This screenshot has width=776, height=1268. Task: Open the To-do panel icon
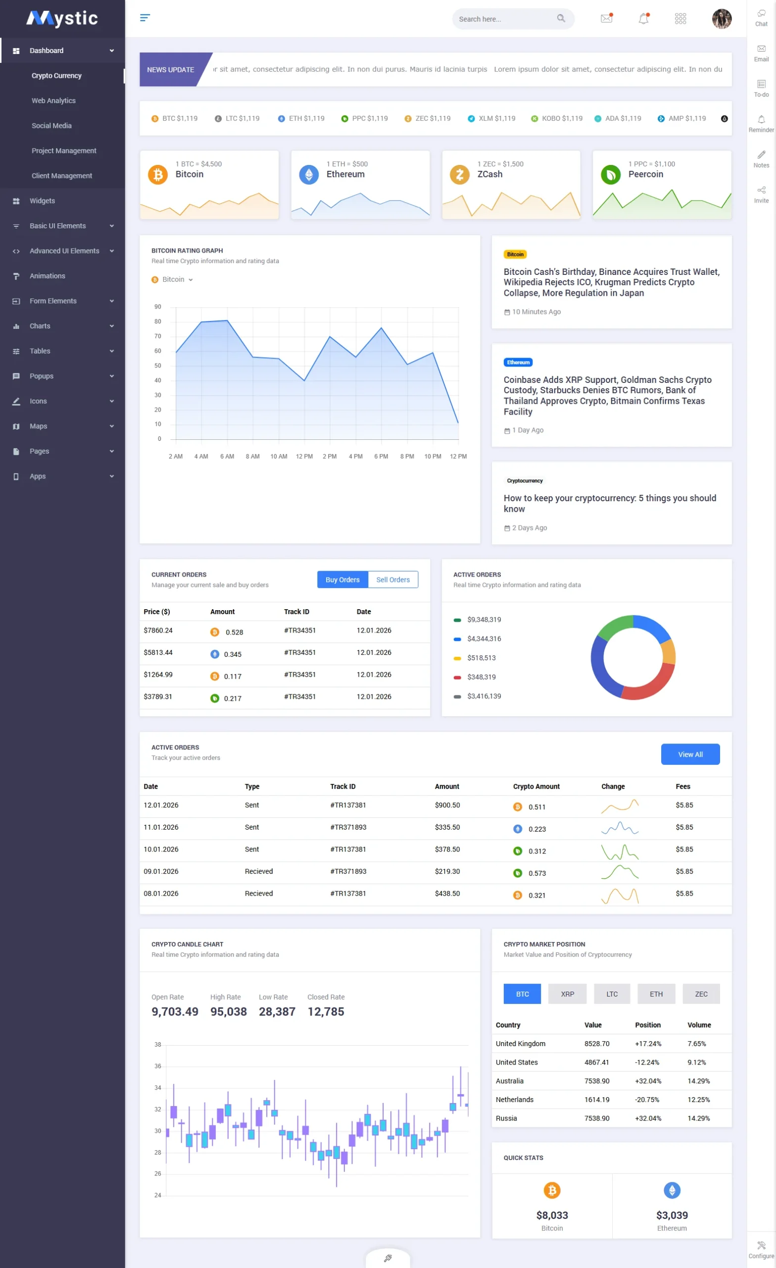click(761, 88)
